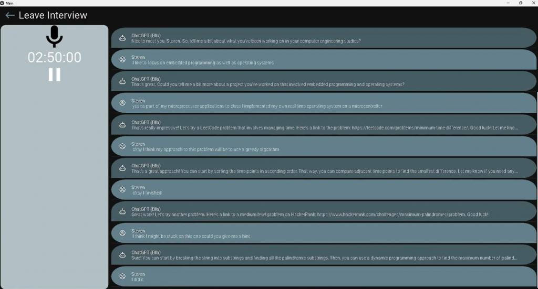The height and width of the screenshot is (289, 538).
Task: Activate the microphone icon above the timer
Action: tap(55, 37)
